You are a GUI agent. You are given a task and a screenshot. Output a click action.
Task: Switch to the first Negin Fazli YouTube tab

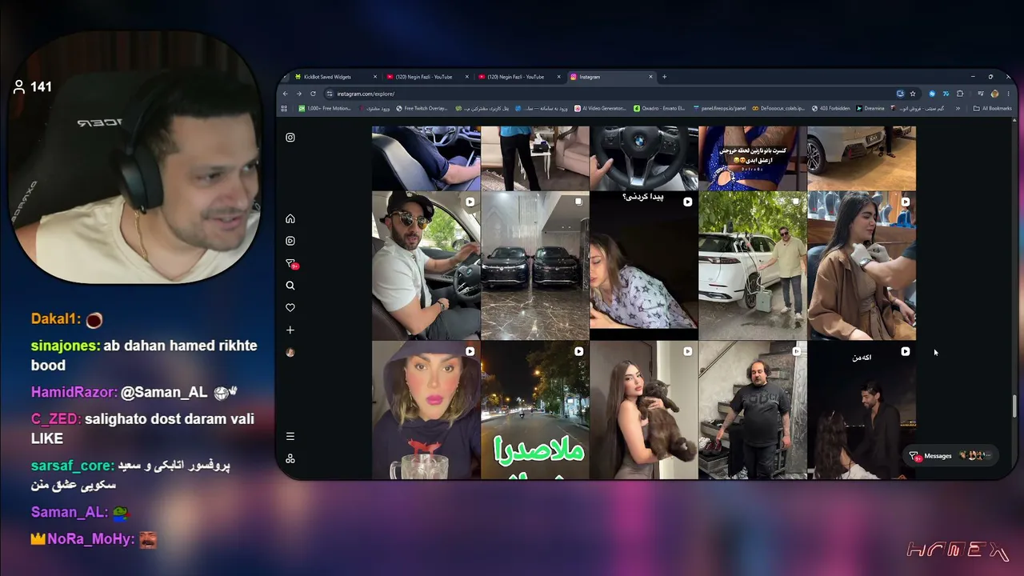pyautogui.click(x=427, y=77)
